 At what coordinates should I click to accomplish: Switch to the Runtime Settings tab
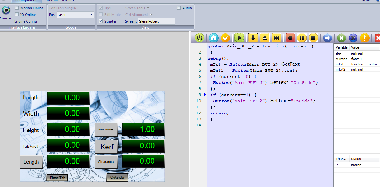(60, 1)
